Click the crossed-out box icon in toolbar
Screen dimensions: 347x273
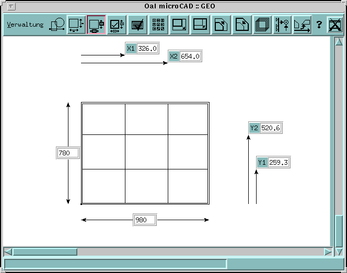point(334,25)
